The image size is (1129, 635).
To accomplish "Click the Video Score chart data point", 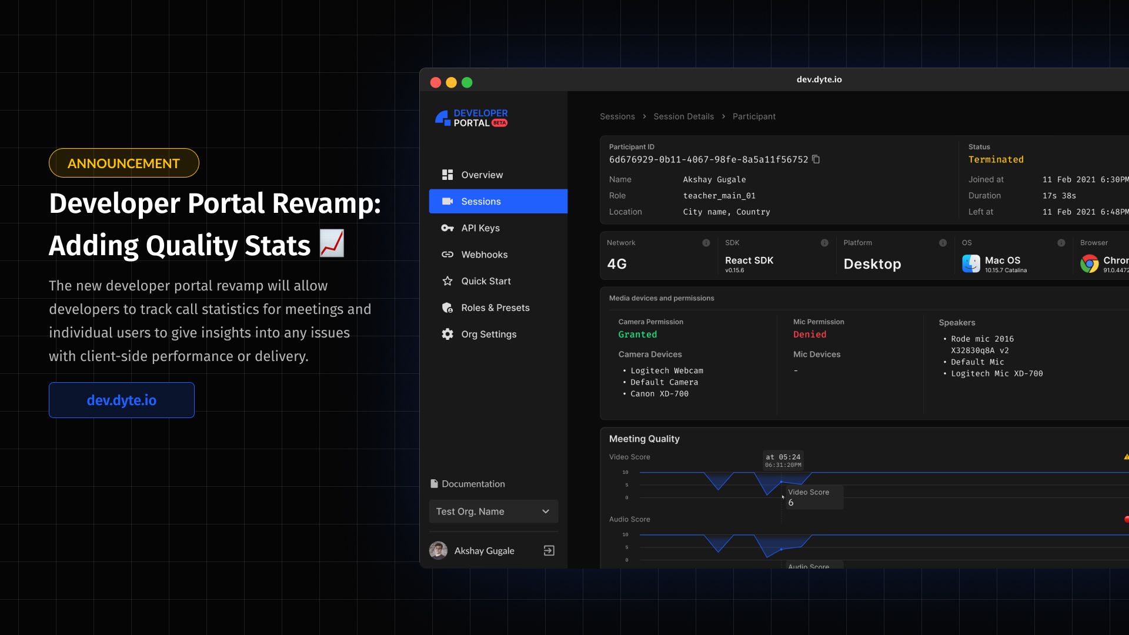I will click(x=781, y=482).
